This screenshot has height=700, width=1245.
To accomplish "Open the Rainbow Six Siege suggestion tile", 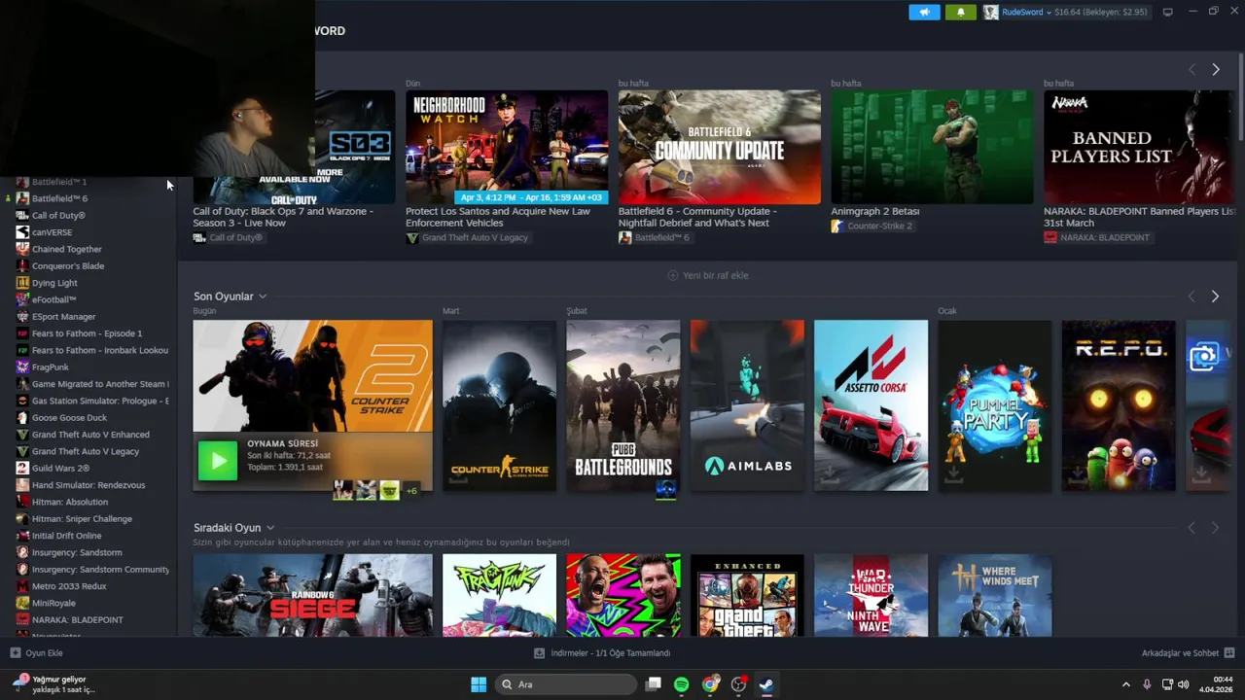I will point(312,595).
